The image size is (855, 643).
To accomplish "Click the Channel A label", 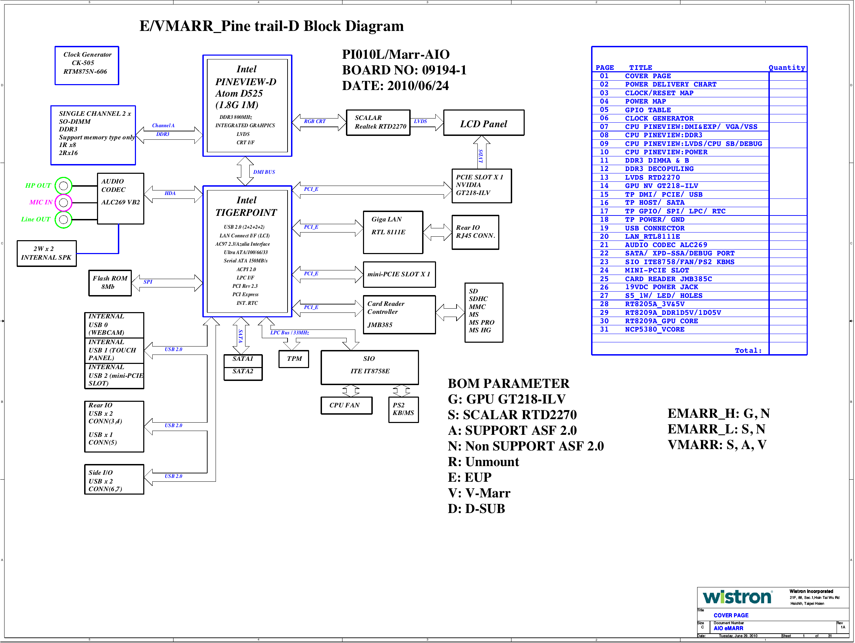I will 163,125.
